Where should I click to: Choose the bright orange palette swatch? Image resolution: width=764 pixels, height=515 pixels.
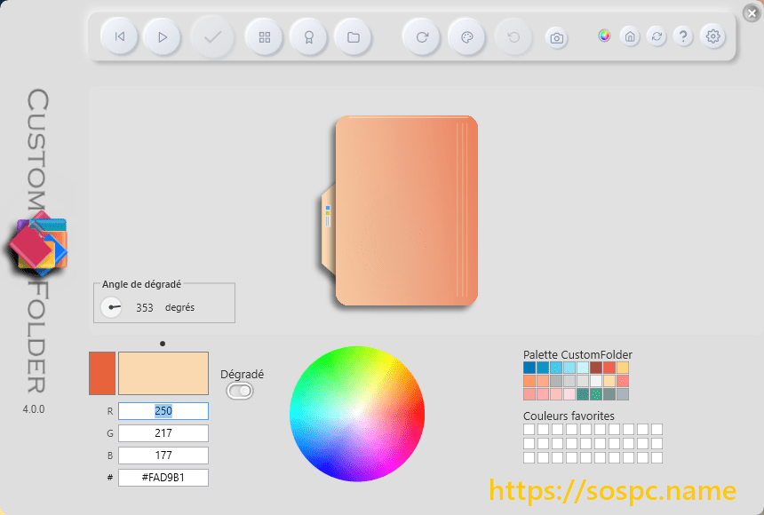(529, 381)
